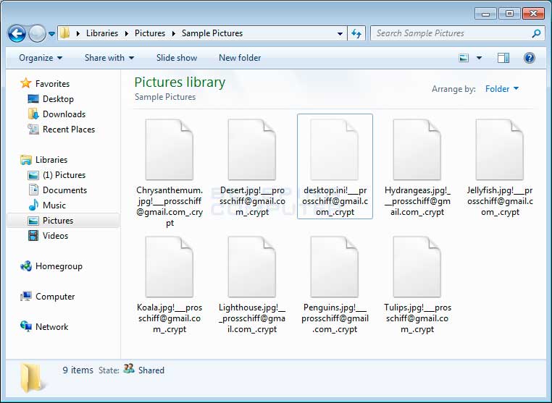
Task: Select Favorites in navigation pane
Action: click(52, 84)
